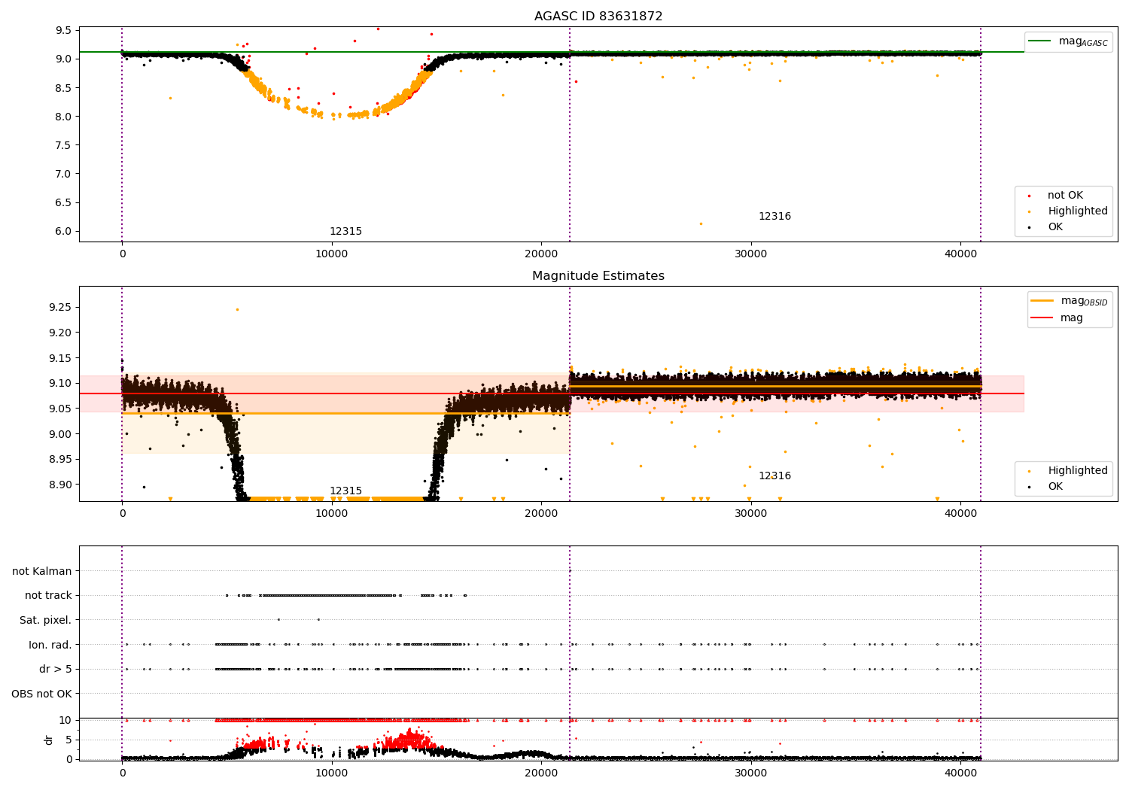Click the 'Magnitude Estimates' plot title
The height and width of the screenshot is (790, 1129).
coord(598,276)
